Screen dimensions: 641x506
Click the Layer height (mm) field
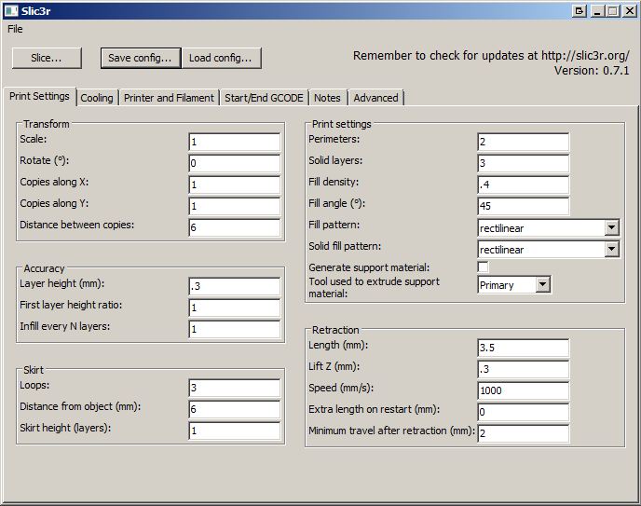(x=234, y=286)
